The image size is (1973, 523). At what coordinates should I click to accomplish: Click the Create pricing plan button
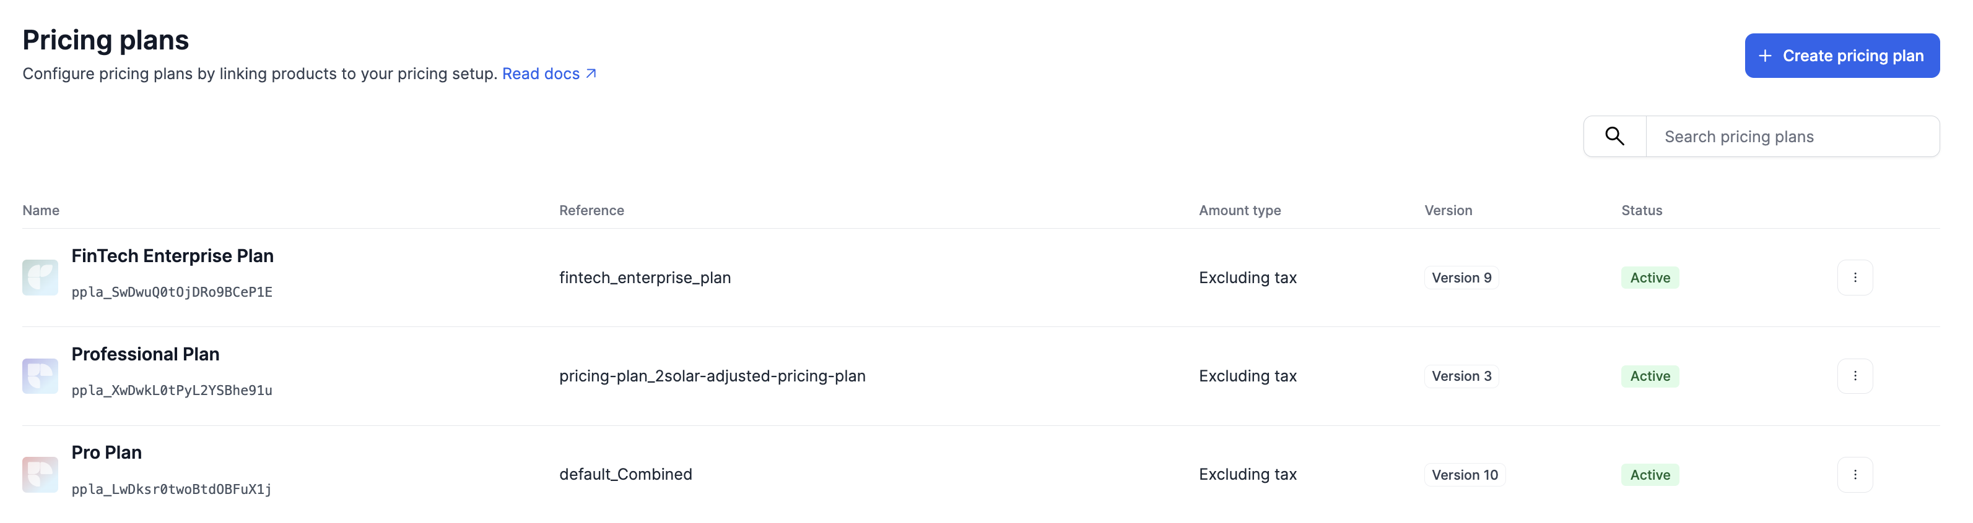(x=1841, y=56)
